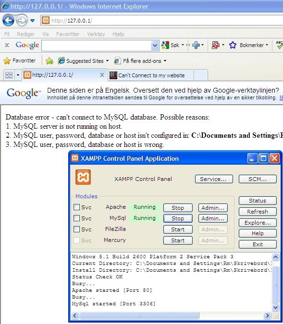Click the Få flere add-ons page icon
Viewport: 283px width, 324px height.
coord(117,61)
